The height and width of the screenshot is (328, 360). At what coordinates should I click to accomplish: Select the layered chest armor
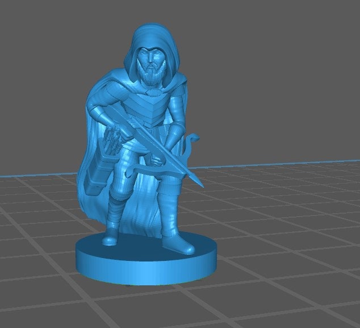[x=146, y=106]
